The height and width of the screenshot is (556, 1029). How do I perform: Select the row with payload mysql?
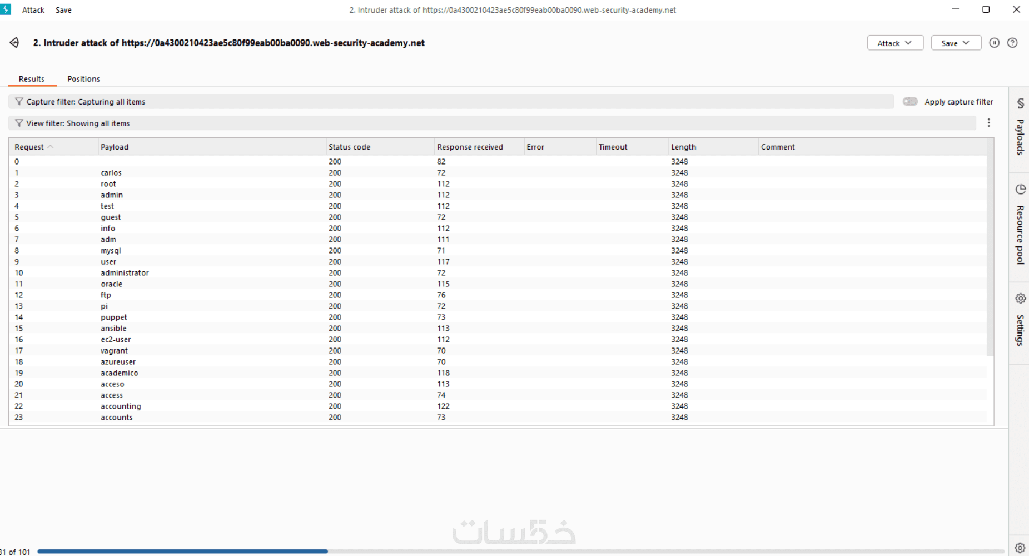coord(498,251)
